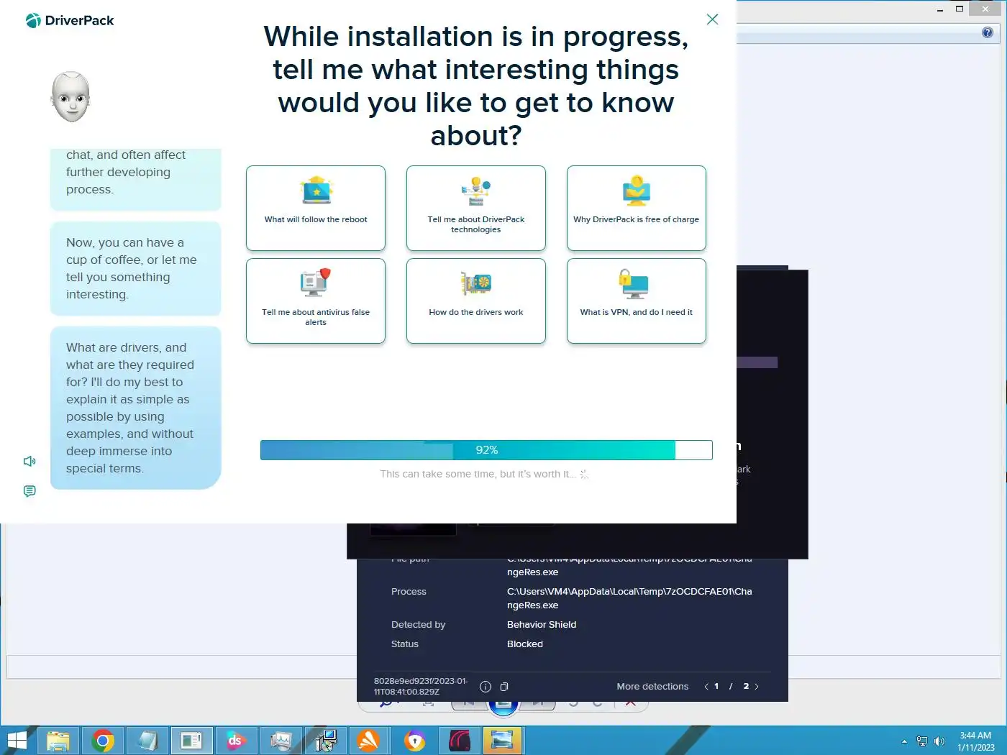1007x755 pixels.
Task: Click the 'Blocked' status value
Action: point(525,644)
